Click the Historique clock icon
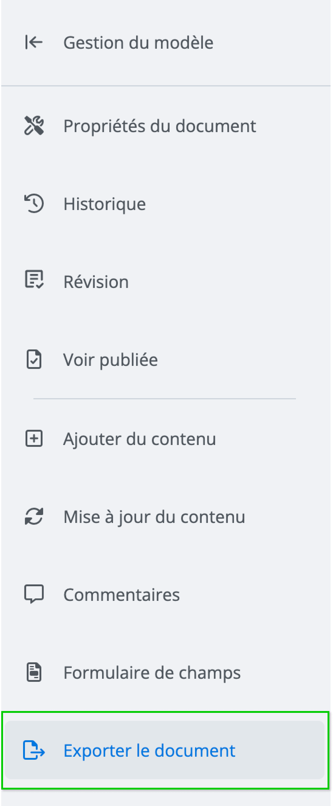Viewport: 333px width, 806px height. point(34,204)
